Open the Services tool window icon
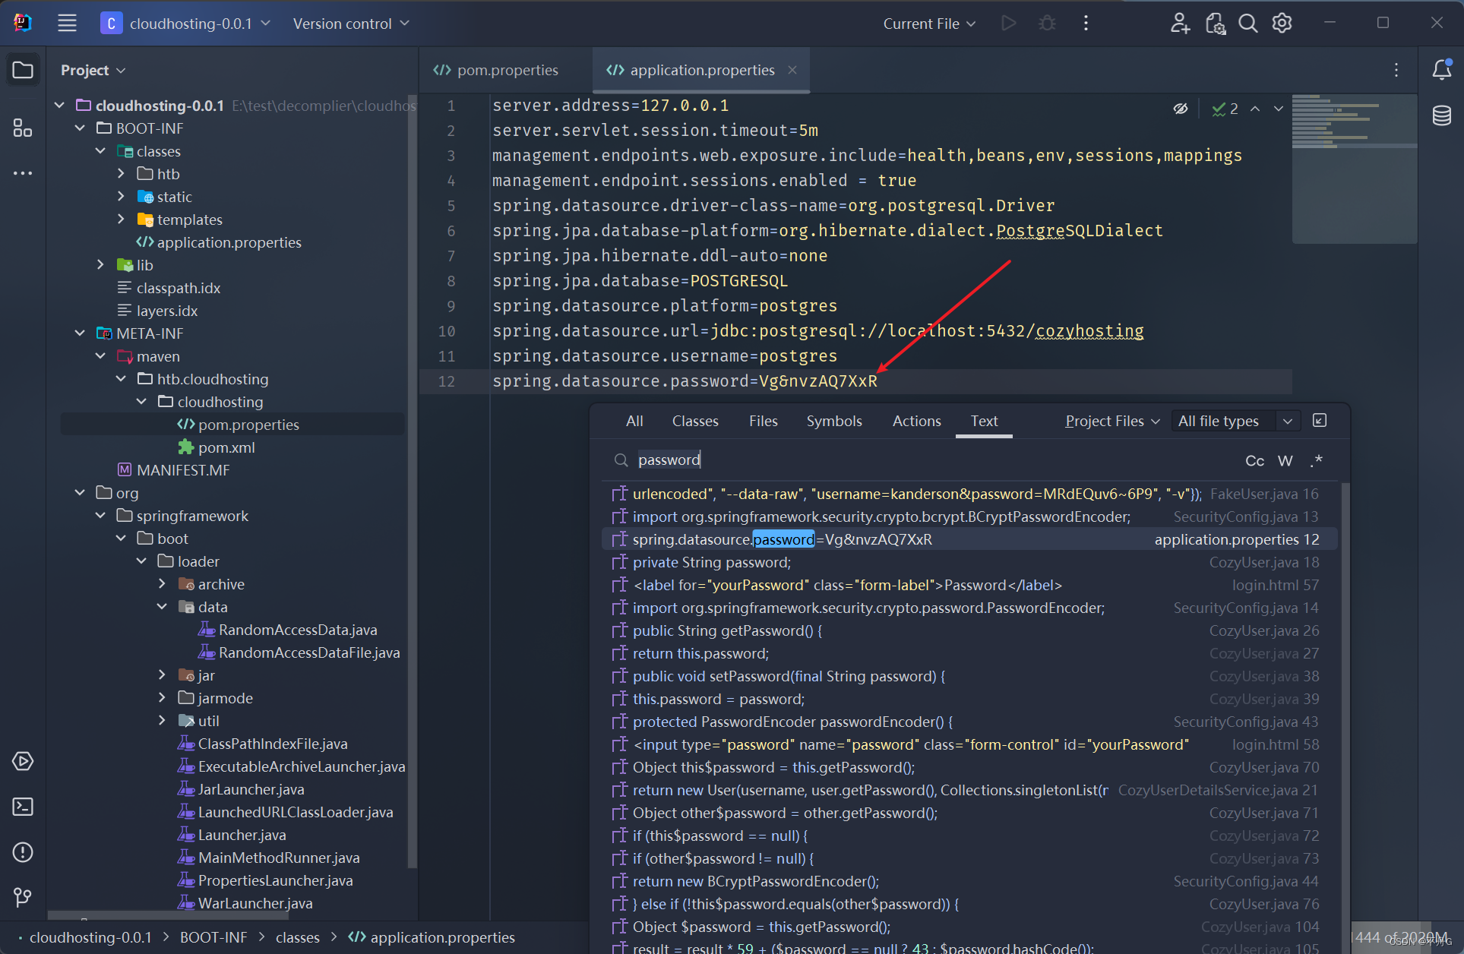This screenshot has width=1464, height=954. point(23,761)
